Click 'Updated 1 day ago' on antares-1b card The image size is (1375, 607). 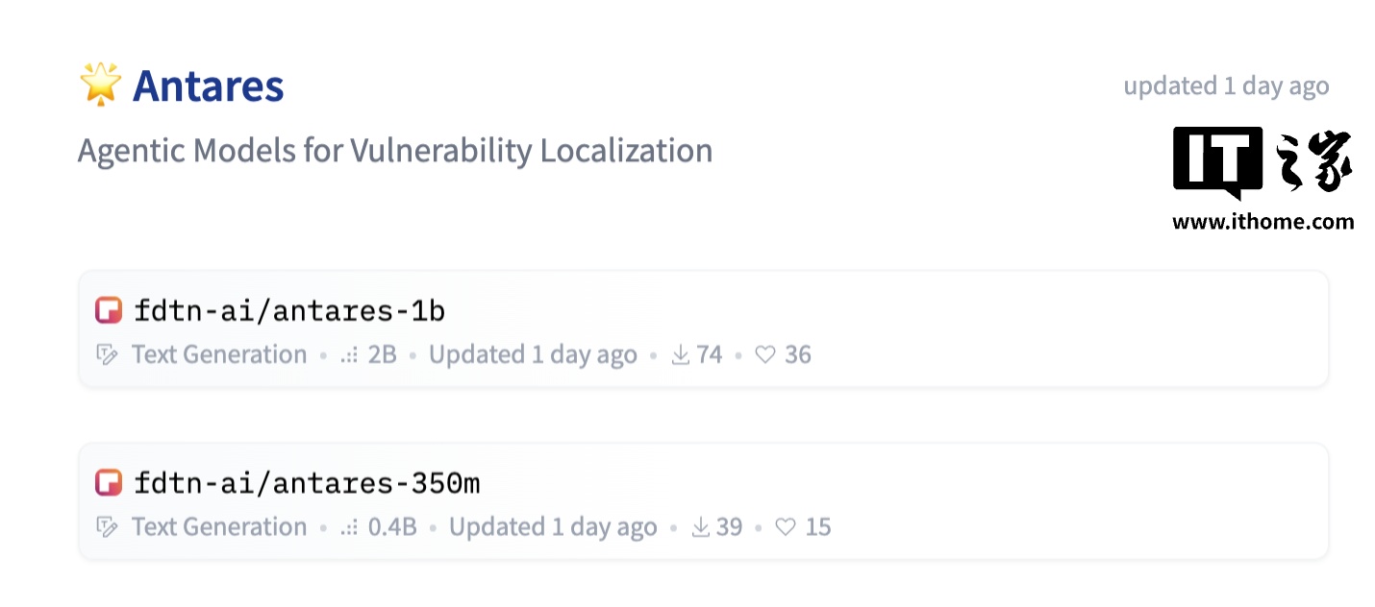click(x=533, y=354)
